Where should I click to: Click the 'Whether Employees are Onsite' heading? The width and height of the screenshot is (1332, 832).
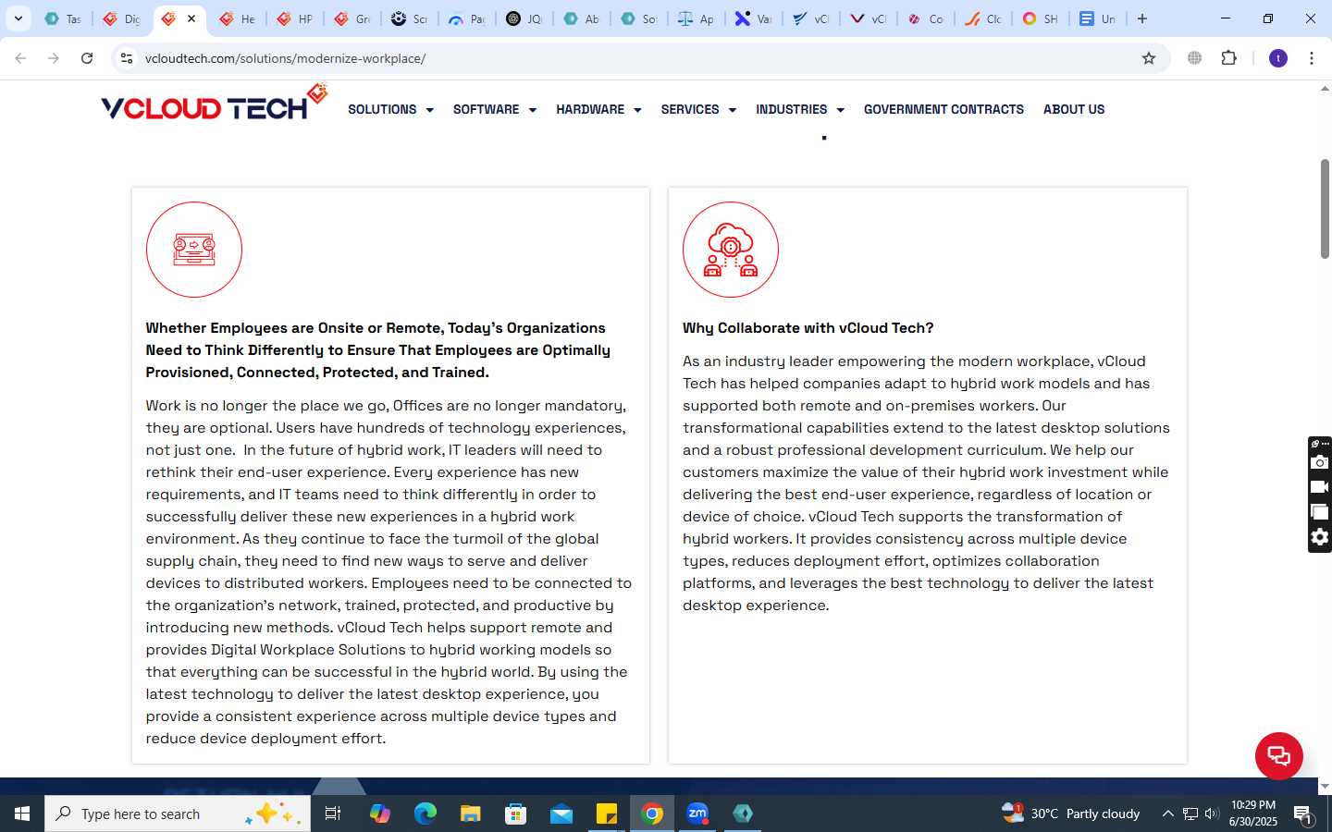pyautogui.click(x=377, y=350)
